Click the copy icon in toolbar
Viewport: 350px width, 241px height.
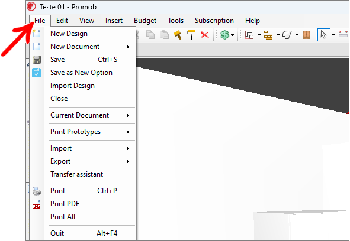150,35
